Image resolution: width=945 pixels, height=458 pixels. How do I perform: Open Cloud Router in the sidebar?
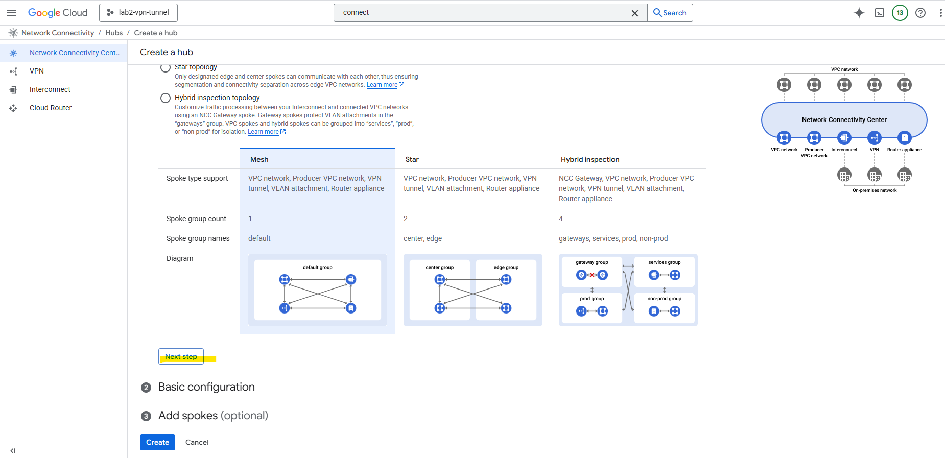51,108
